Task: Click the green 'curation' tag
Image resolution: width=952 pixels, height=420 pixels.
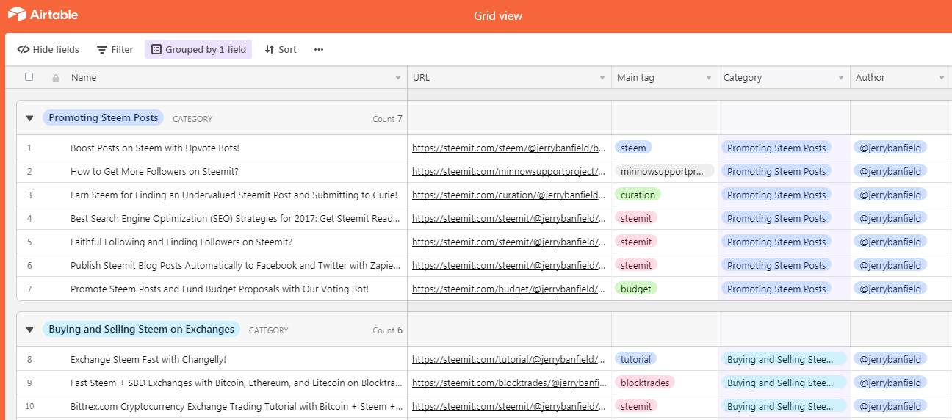Action: 638,195
